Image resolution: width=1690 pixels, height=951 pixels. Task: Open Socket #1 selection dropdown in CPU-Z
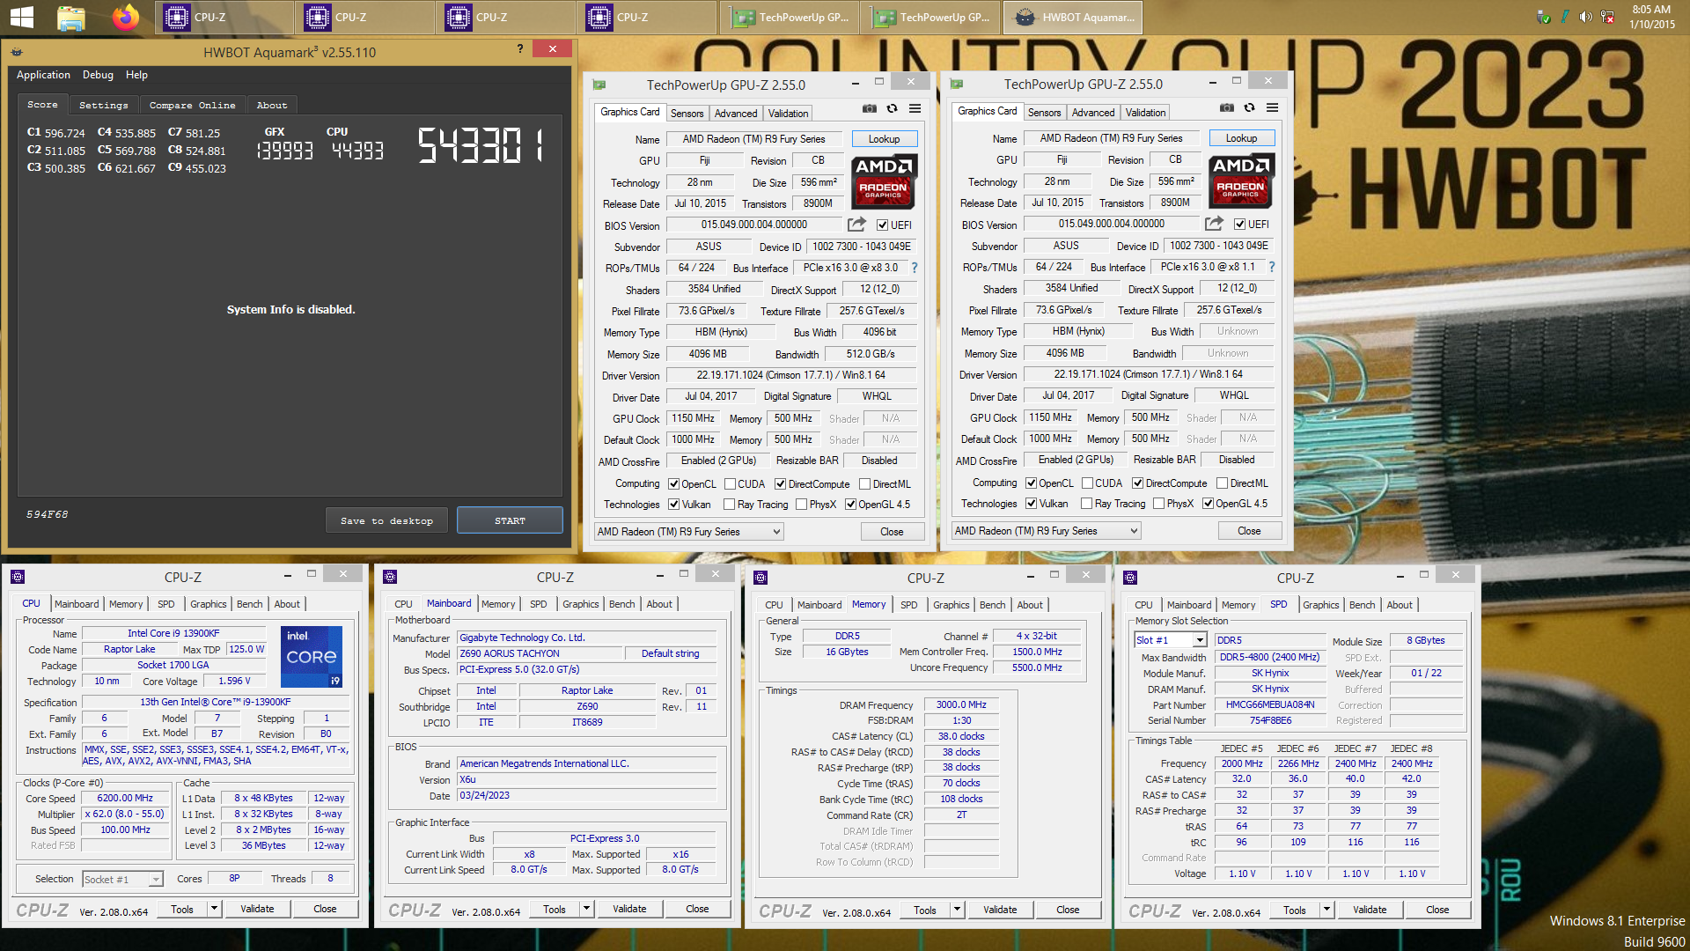click(123, 879)
